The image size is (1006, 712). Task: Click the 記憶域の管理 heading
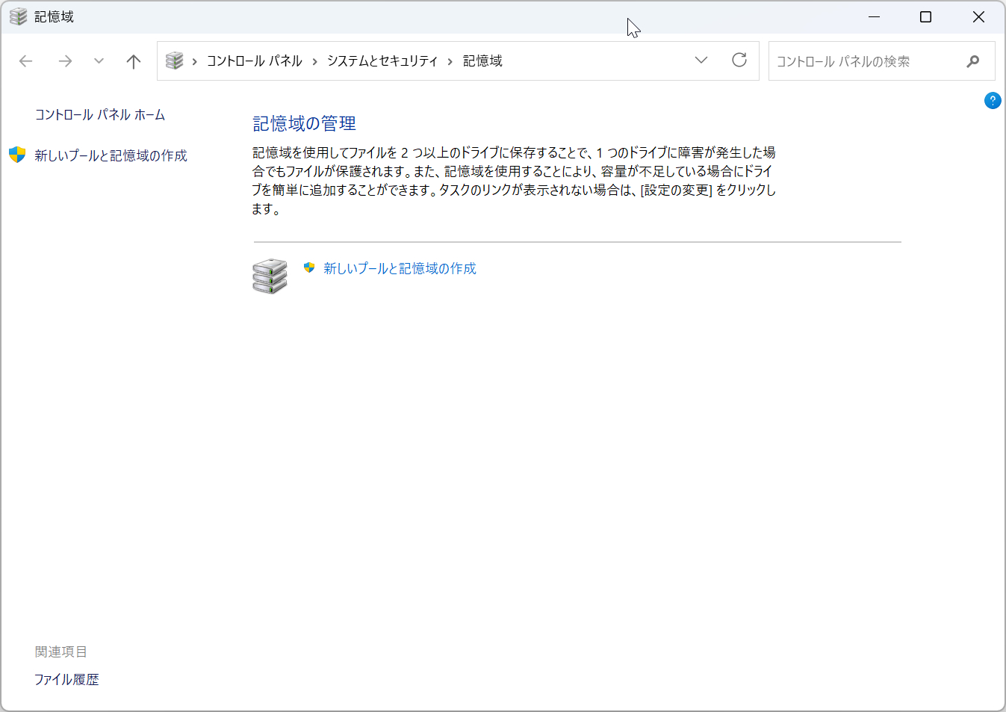(x=304, y=123)
